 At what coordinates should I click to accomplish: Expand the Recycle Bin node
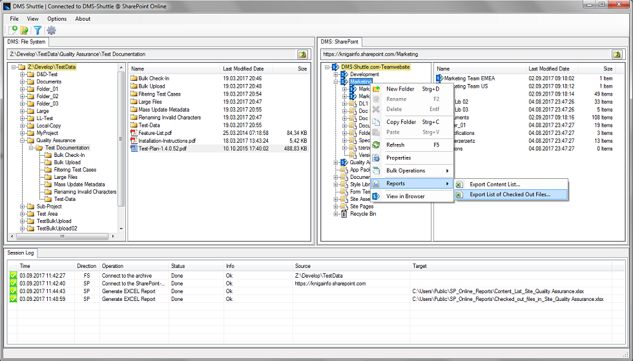[x=335, y=214]
